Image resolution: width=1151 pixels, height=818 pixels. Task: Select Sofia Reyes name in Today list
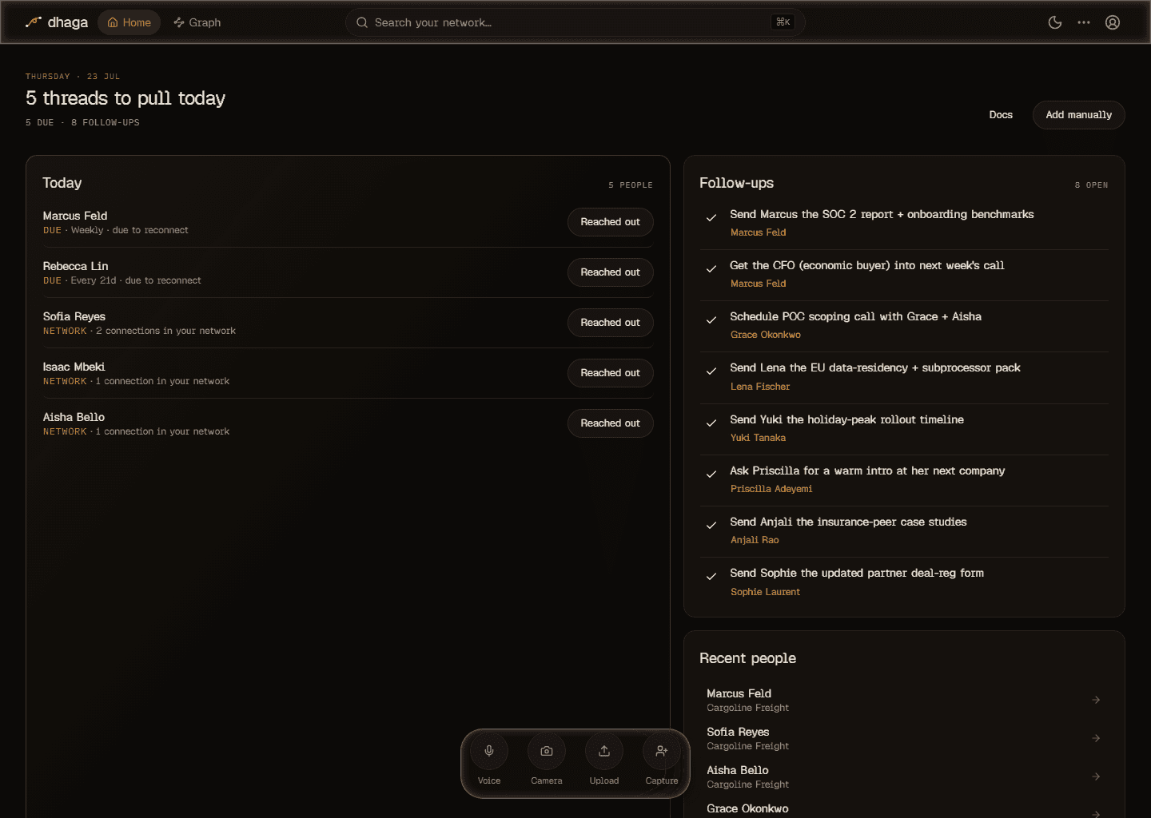74,316
